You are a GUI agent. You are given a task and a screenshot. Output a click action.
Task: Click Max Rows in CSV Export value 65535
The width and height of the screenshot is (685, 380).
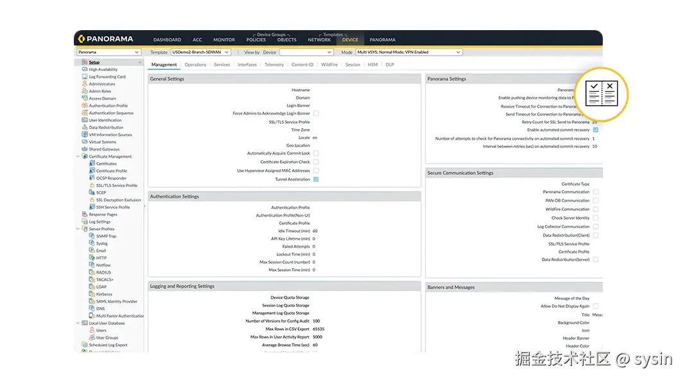coord(318,329)
